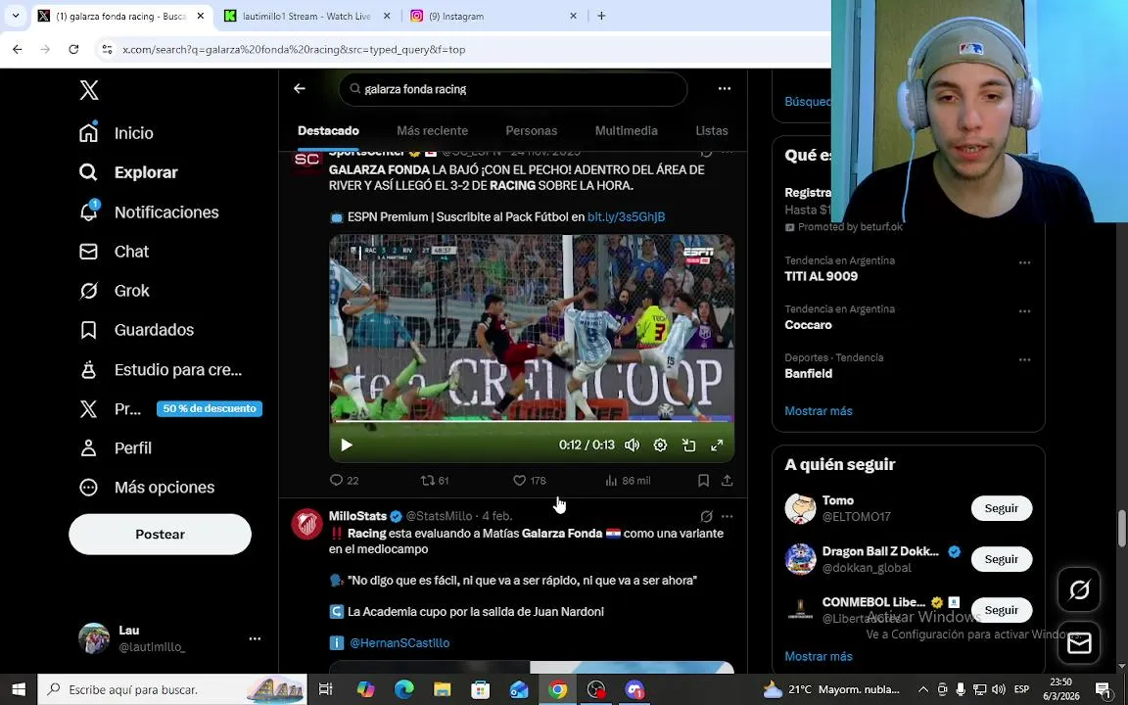Screen dimensions: 1128x705
Task: Open Chat in sidebar
Action: [114, 252]
